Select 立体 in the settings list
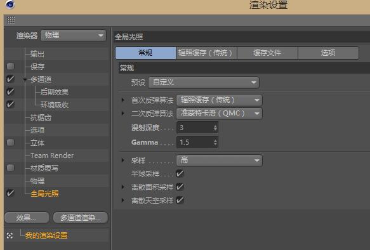Screen dimensions: 370x250 [x=37, y=143]
